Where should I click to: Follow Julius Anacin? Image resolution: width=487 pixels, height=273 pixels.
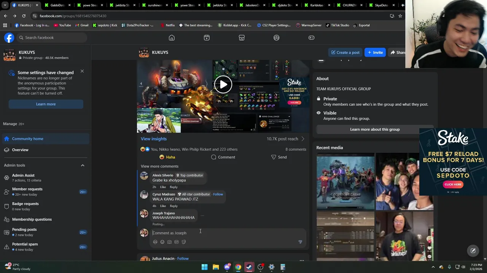(183, 259)
